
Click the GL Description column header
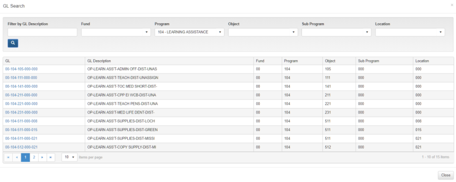(x=169, y=61)
